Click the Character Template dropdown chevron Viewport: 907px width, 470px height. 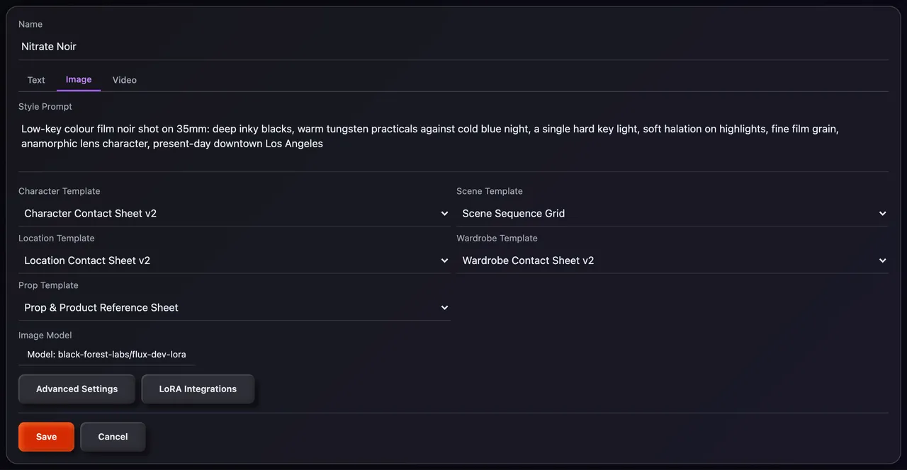click(x=444, y=214)
